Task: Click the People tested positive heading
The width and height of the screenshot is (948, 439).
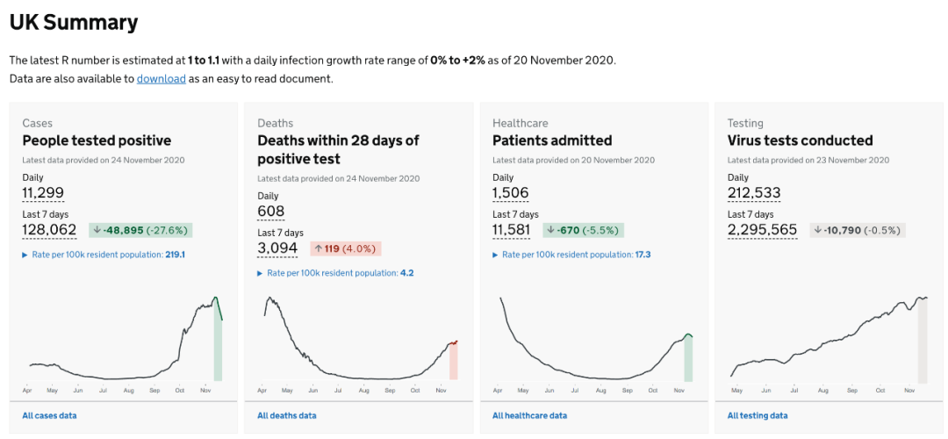Action: point(97,140)
